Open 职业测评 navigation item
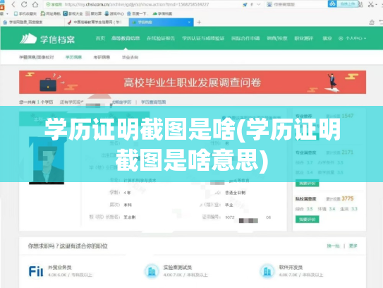 (x=303, y=38)
